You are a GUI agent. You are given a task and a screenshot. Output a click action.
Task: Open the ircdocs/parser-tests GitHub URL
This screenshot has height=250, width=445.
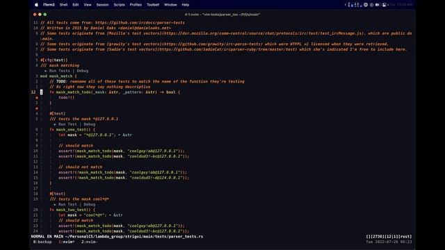click(x=140, y=23)
